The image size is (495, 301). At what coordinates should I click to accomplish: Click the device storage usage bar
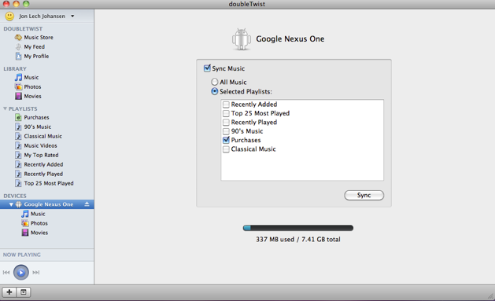(298, 228)
